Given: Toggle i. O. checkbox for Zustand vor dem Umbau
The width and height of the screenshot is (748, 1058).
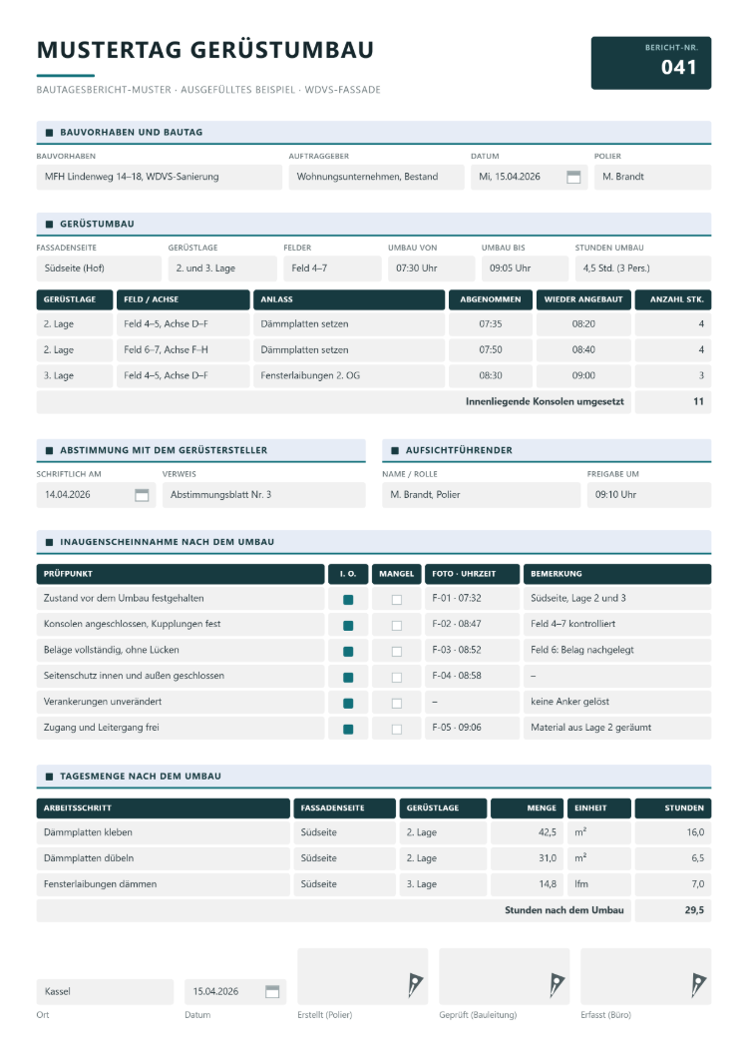Looking at the screenshot, I should (348, 599).
